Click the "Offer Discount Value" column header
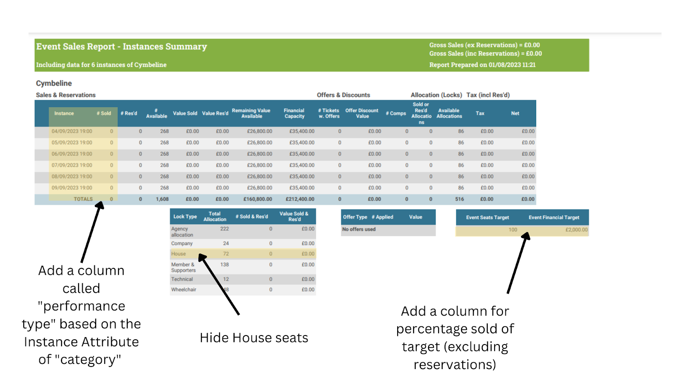The image size is (690, 385). click(362, 113)
